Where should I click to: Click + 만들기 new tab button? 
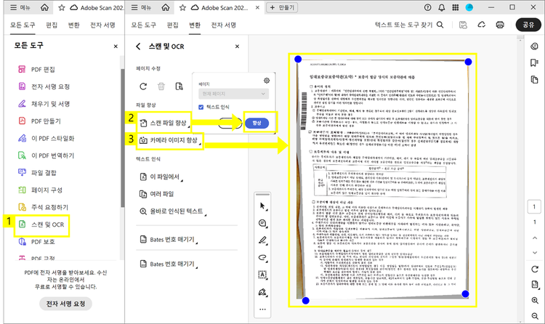pos(282,7)
